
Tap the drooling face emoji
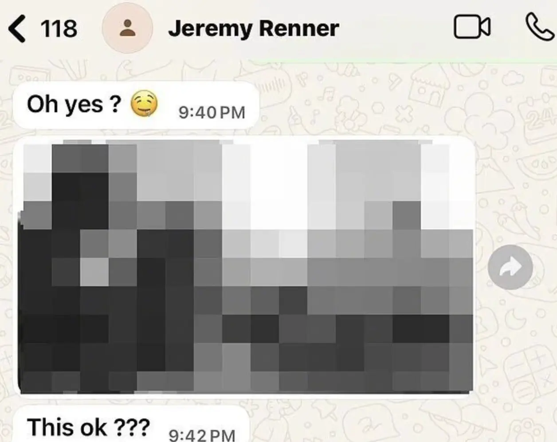point(144,104)
